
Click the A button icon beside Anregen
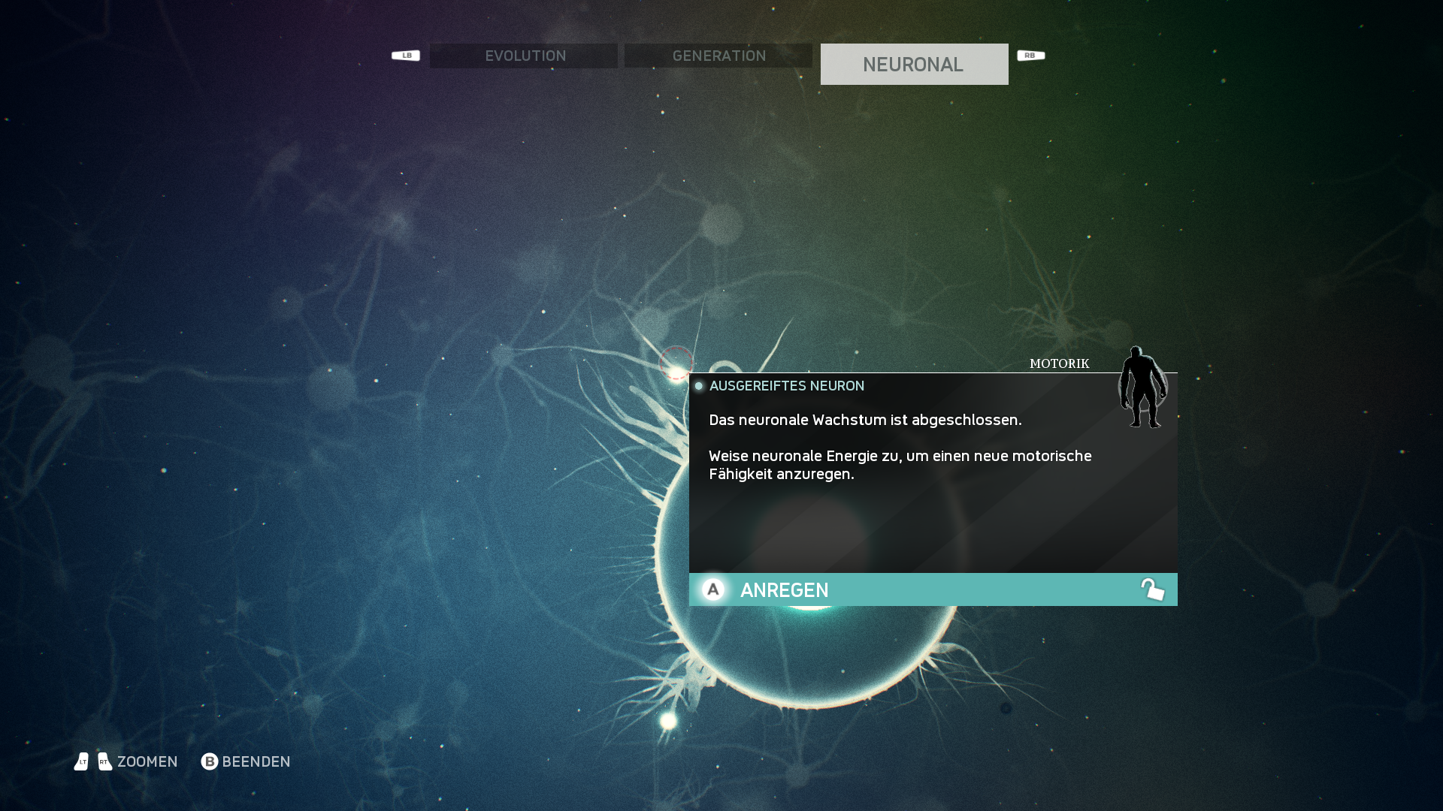pos(713,589)
